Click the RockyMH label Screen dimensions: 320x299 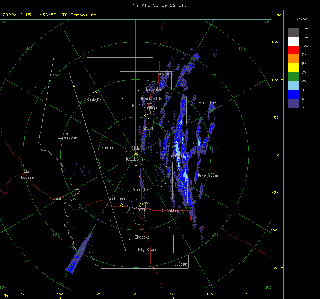[94, 100]
